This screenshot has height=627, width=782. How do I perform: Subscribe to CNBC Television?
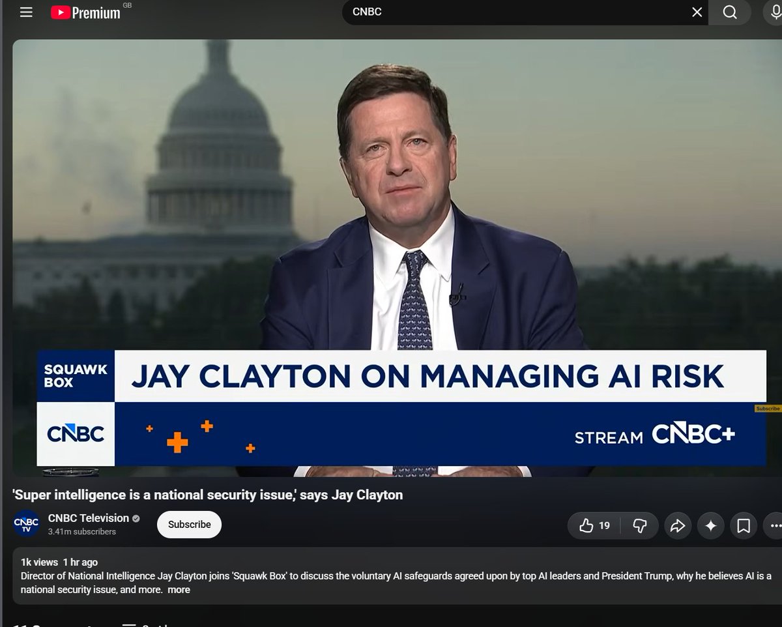[x=189, y=525]
